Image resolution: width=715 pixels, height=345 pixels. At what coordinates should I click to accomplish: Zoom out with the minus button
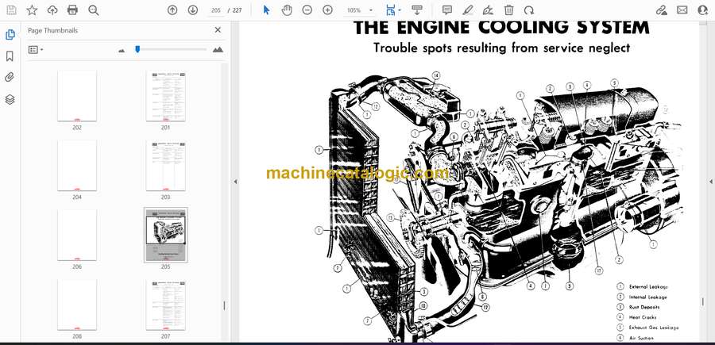pyautogui.click(x=307, y=10)
